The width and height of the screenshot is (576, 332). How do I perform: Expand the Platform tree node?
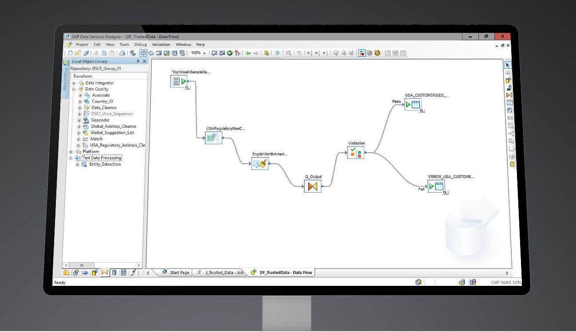71,152
